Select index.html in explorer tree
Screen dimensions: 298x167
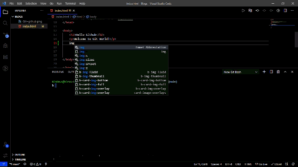click(x=29, y=26)
